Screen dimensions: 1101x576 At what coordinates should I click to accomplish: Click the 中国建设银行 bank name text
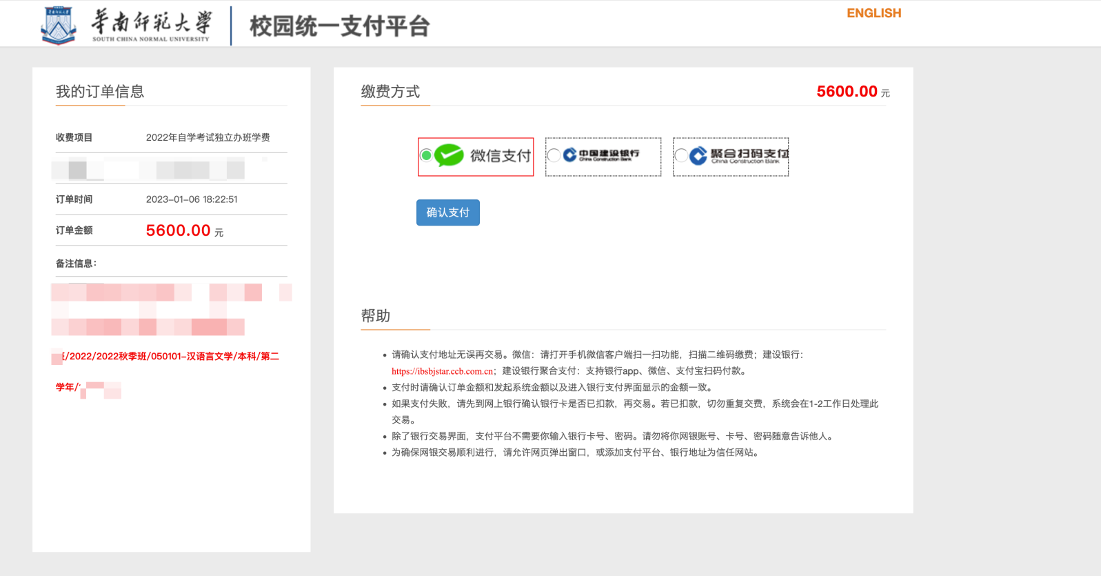click(x=609, y=154)
